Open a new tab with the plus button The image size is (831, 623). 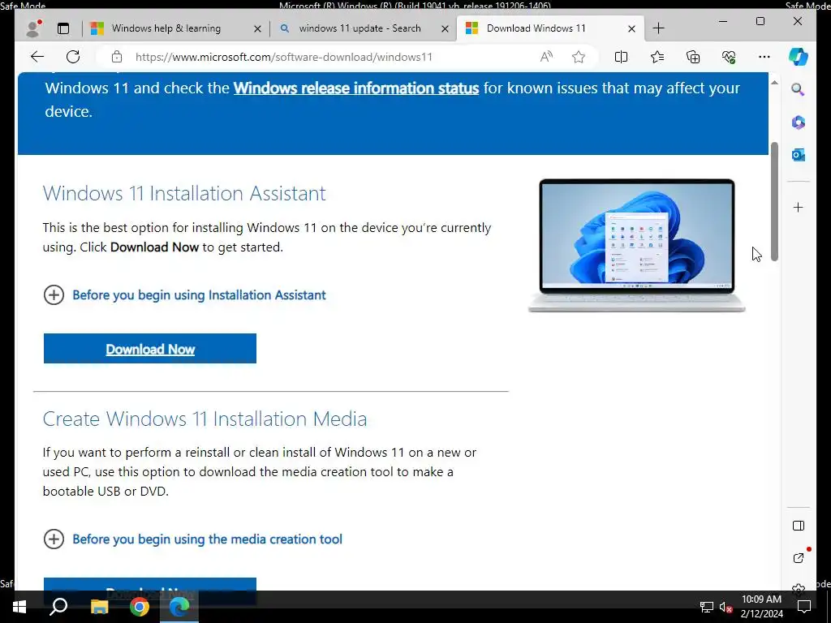point(658,28)
